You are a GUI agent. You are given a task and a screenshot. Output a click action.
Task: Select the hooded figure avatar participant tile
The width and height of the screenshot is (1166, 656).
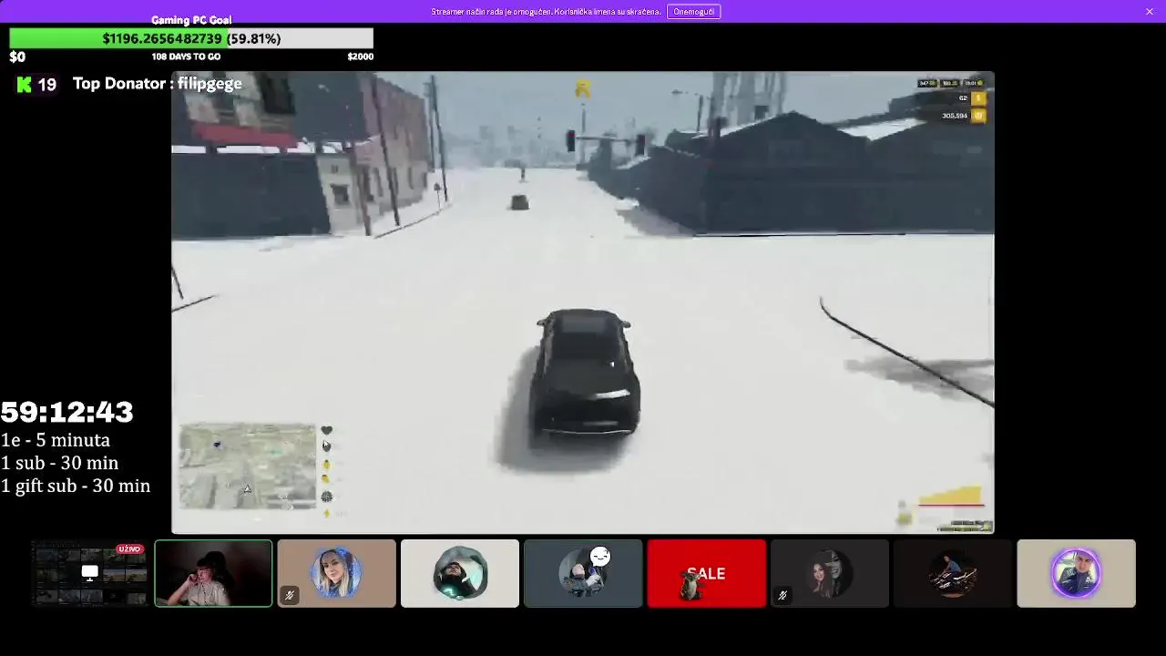point(460,573)
